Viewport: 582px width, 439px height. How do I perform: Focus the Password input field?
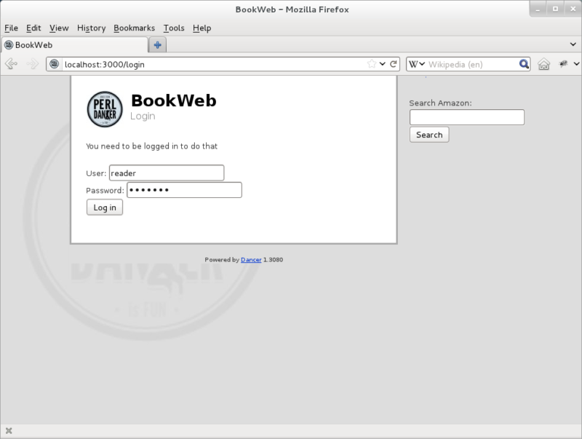[x=184, y=190]
